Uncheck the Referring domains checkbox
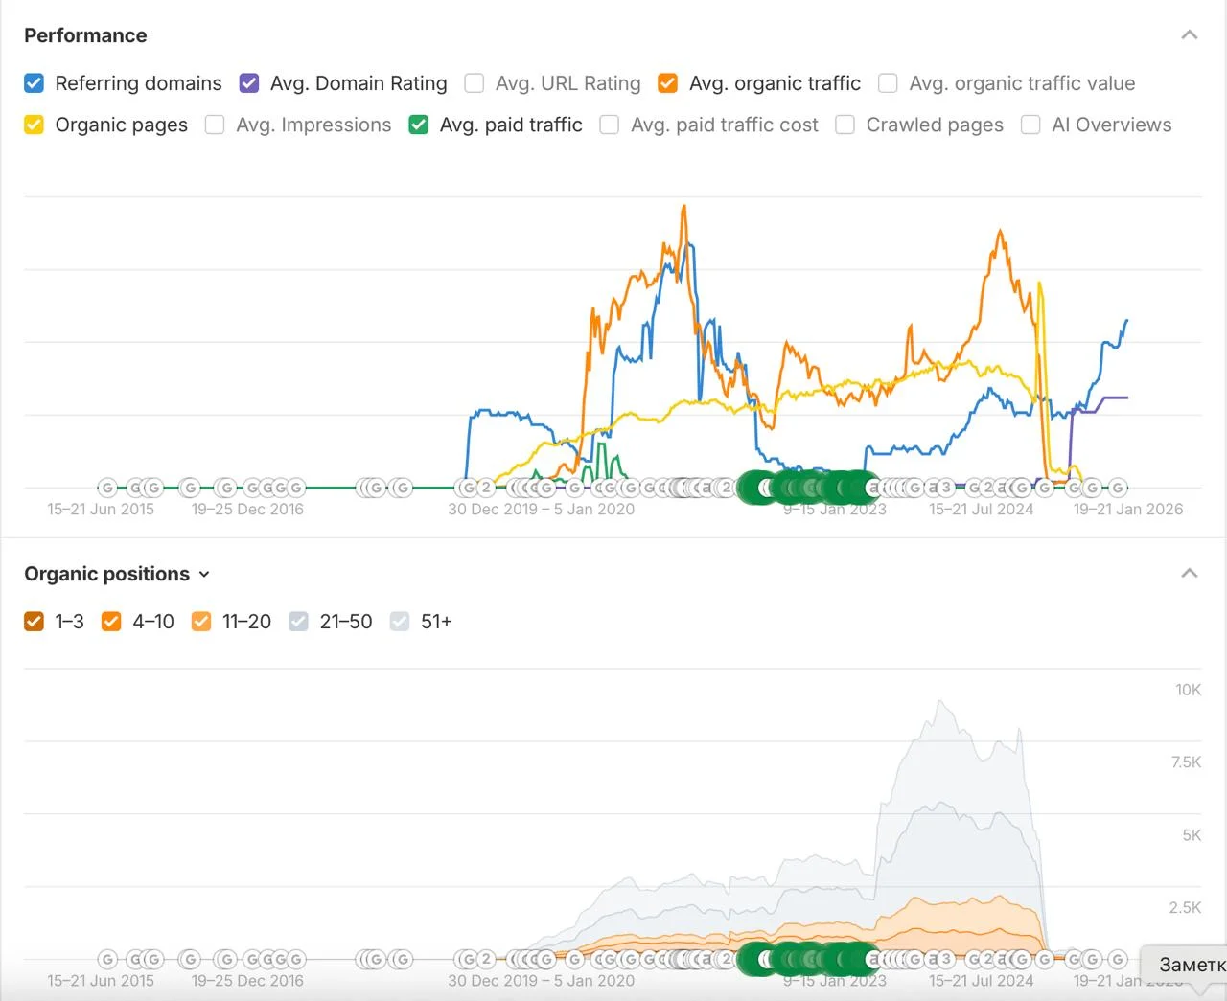The width and height of the screenshot is (1227, 1001). pos(34,83)
